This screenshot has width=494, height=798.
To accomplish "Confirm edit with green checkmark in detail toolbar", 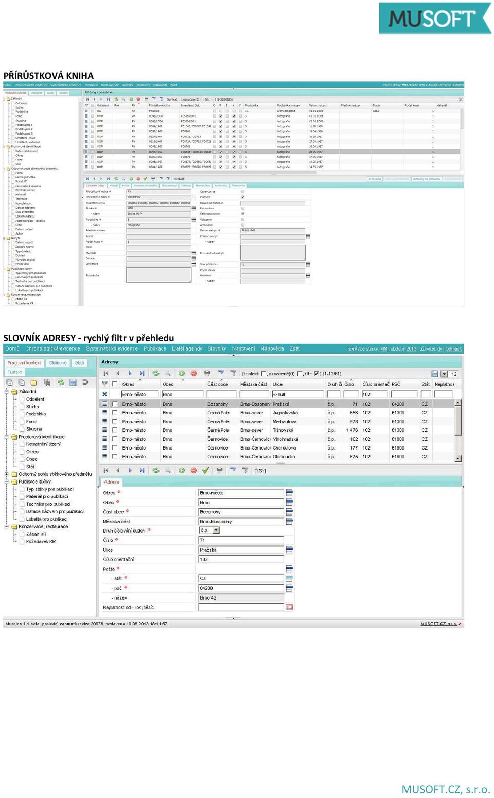I will (205, 470).
